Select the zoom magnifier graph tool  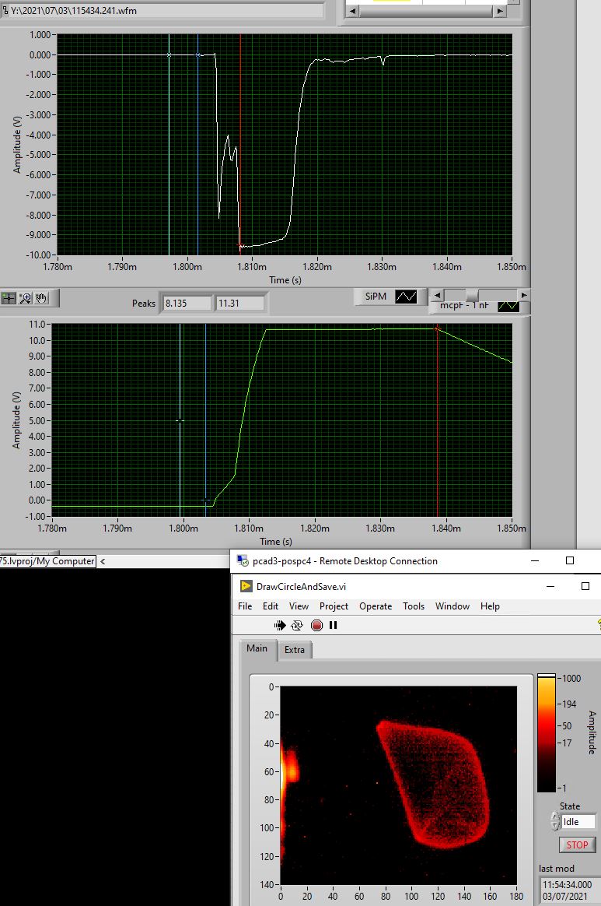26,297
